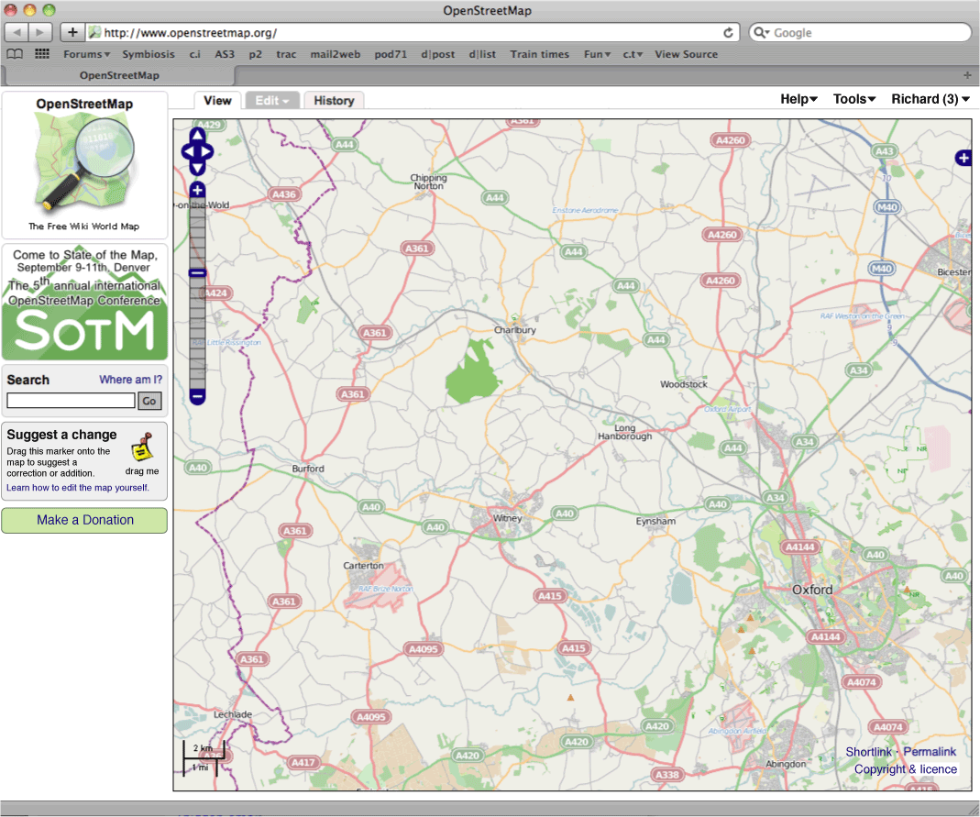Open Copyright & licence link
Image resolution: width=980 pixels, height=817 pixels.
click(905, 769)
